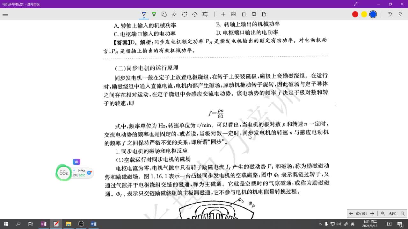The height and width of the screenshot is (229, 408).
Task: Open Task View on the taskbar
Action: 31,224
